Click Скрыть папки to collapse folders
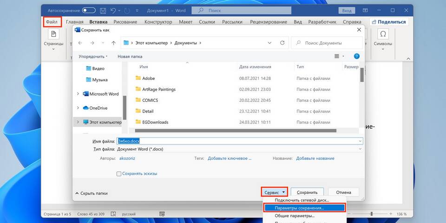This screenshot has width=446, height=223. [x=92, y=193]
